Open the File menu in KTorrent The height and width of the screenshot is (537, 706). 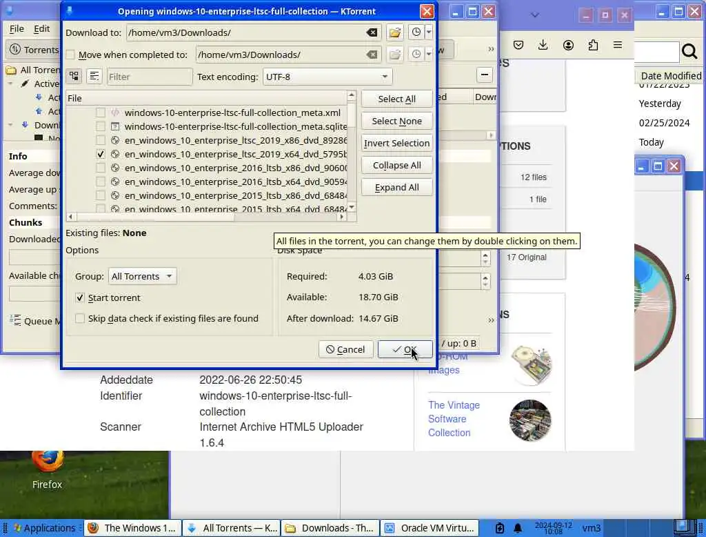coord(17,28)
